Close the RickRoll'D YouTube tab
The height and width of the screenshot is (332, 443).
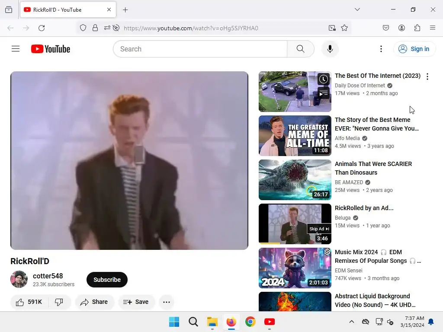pyautogui.click(x=109, y=10)
